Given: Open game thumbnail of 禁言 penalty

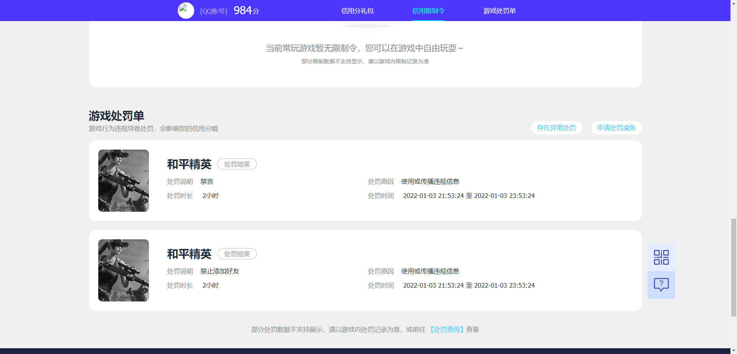Looking at the screenshot, I should (x=124, y=181).
